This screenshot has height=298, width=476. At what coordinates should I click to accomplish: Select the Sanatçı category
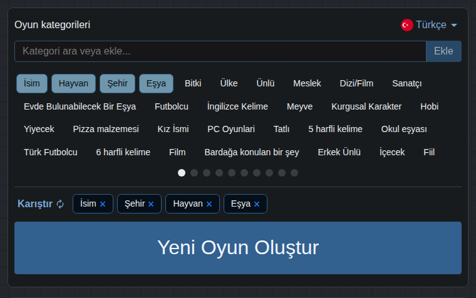coord(406,83)
